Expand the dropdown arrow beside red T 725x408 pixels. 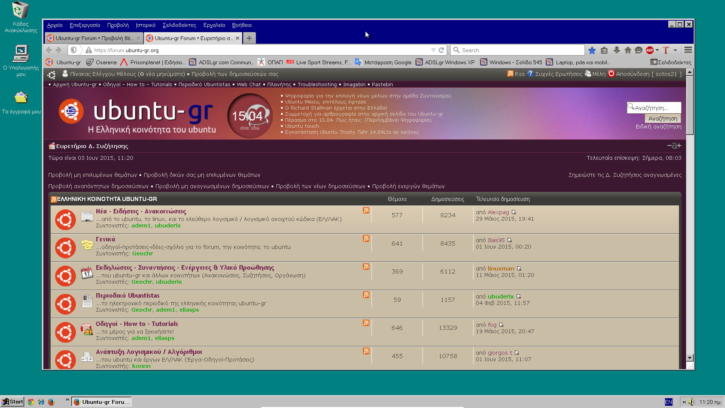[x=675, y=50]
